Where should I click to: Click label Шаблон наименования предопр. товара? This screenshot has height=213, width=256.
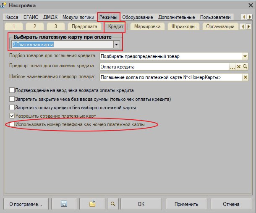pos(52,76)
